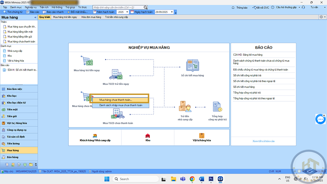Screen dimensions: 327x184
Task: Switch to Hóa đơn mua hàng tab
Action: click(91, 17)
